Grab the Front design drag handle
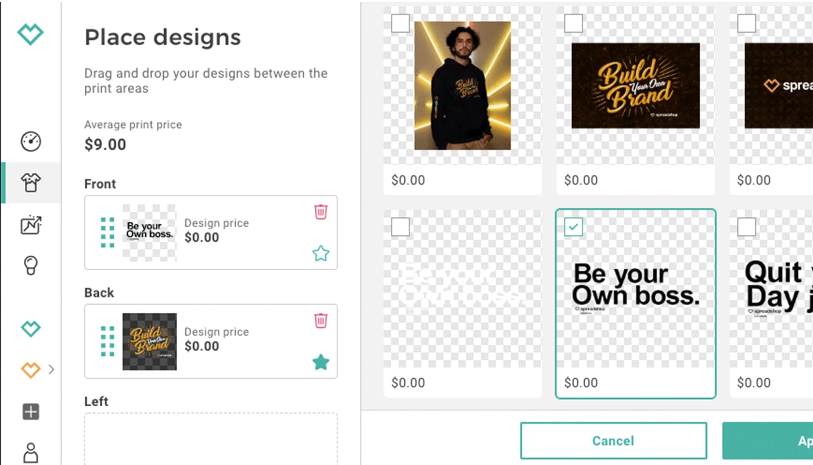The height and width of the screenshot is (465, 813). 107,233
